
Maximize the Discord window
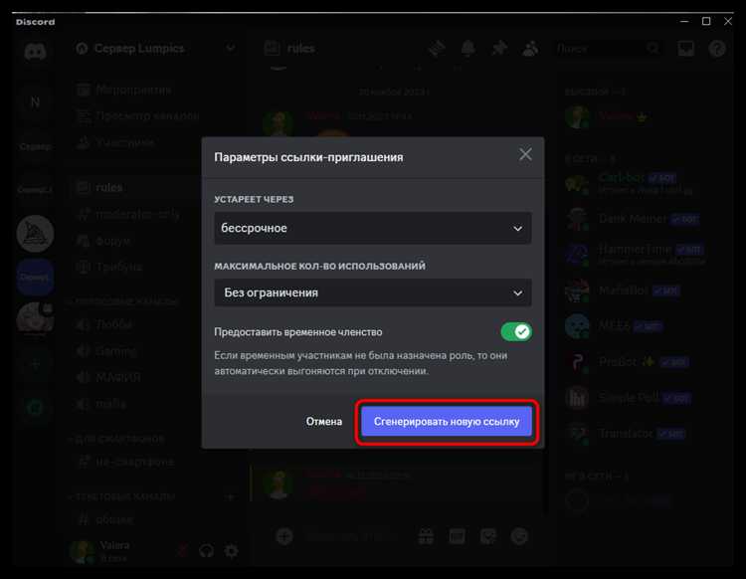706,22
